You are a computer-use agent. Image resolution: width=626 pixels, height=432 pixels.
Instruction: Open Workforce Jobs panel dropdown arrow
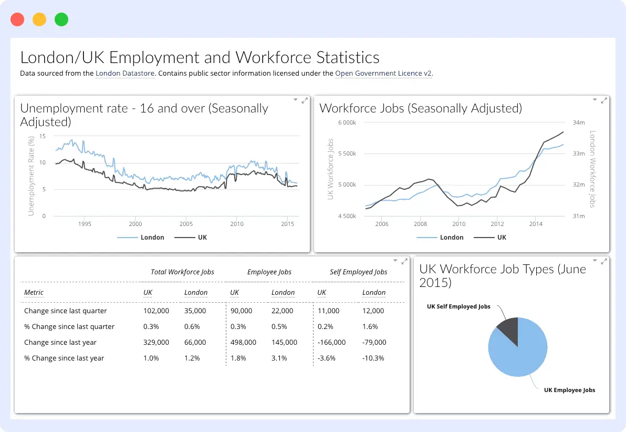(595, 99)
